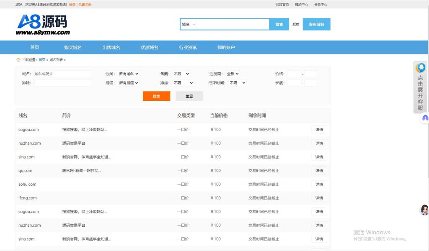Open 行业资讯 navigation item
The height and width of the screenshot is (251, 429).
(x=188, y=47)
